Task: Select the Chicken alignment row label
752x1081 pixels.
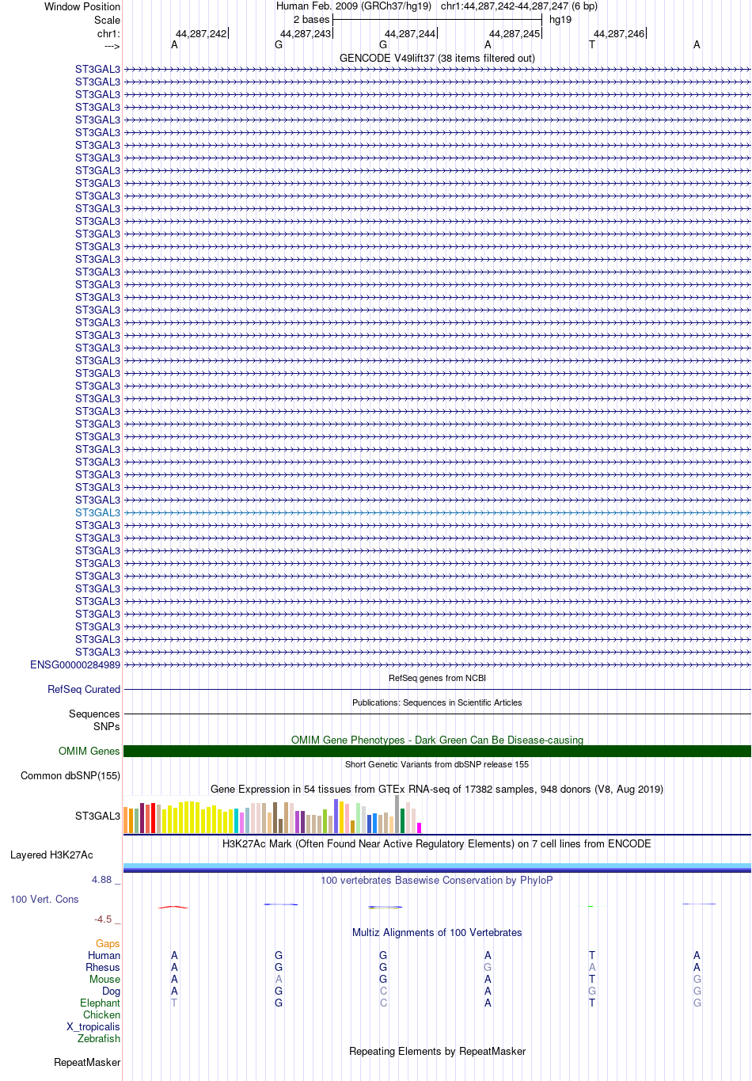Action: point(101,1014)
